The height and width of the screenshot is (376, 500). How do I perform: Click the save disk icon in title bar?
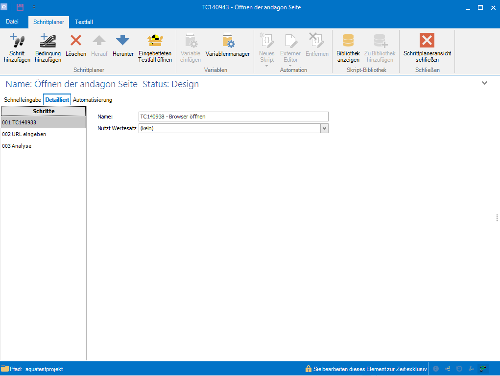click(20, 7)
